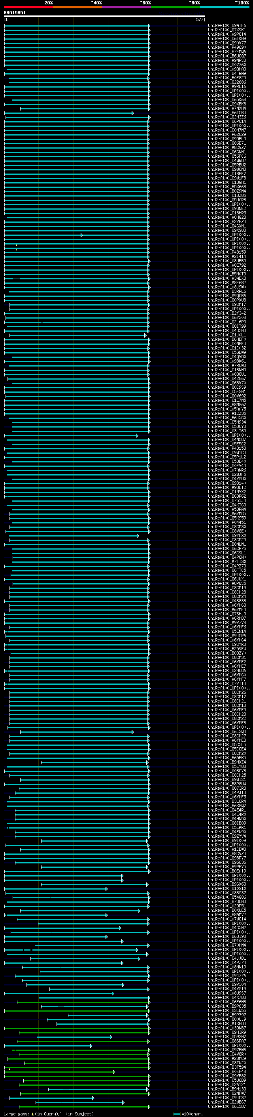The image size is (253, 1117).
Task: Open the UniRef100_Q4N5G7 label
Action: [227, 439]
